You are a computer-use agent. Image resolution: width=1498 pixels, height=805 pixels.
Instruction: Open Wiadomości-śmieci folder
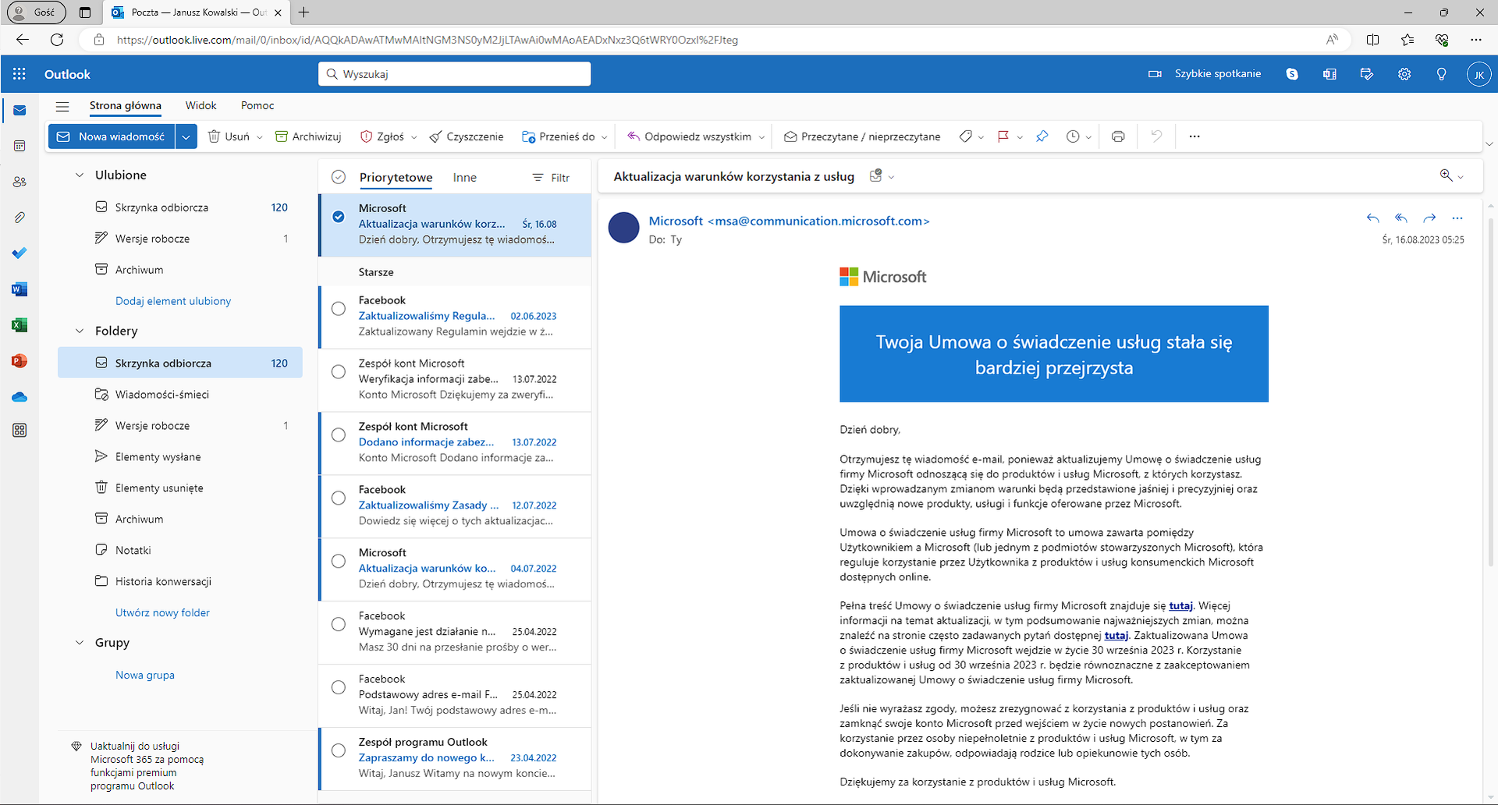pyautogui.click(x=180, y=395)
